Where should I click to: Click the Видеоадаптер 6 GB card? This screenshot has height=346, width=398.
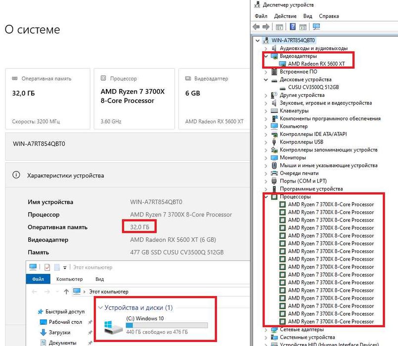point(215,99)
